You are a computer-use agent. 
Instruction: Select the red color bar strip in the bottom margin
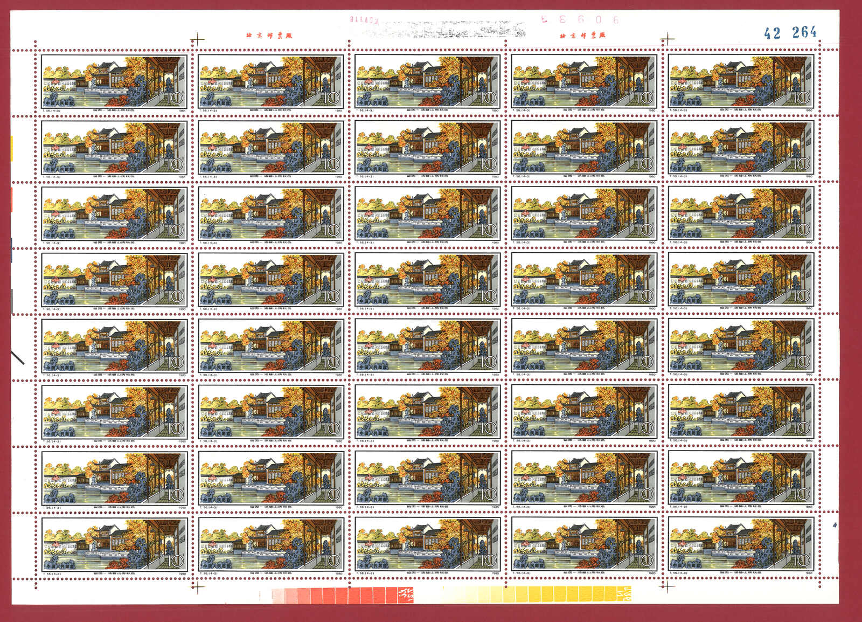pyautogui.click(x=343, y=596)
